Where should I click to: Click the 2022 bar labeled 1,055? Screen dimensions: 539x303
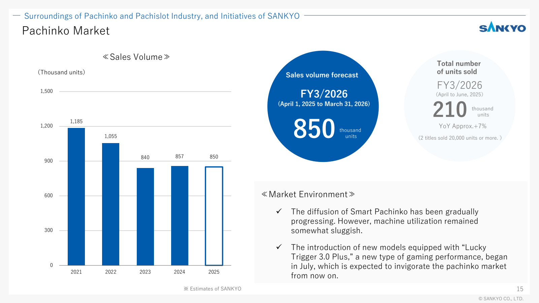point(110,204)
